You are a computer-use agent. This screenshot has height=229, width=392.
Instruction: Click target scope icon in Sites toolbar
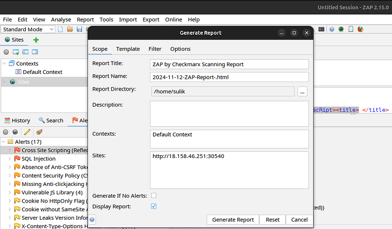point(6,52)
